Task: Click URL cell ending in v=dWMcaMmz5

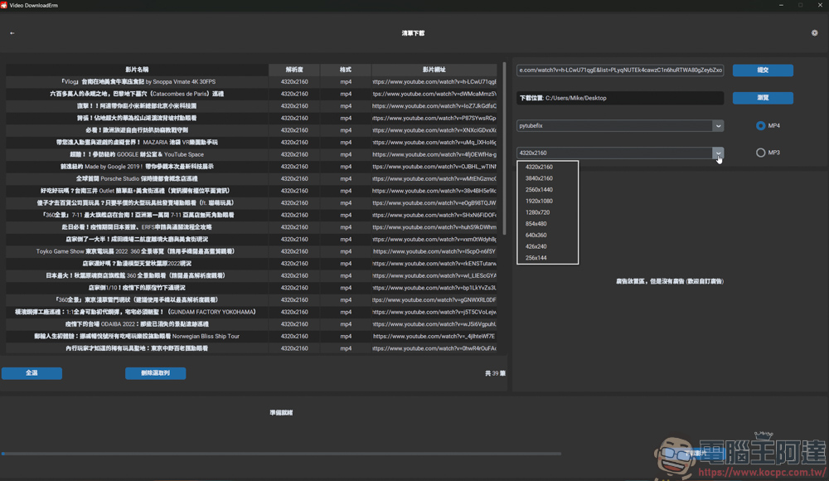Action: 434,94
